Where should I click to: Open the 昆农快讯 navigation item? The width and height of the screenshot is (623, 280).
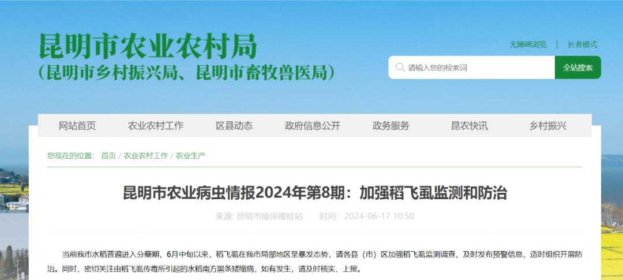pos(470,126)
